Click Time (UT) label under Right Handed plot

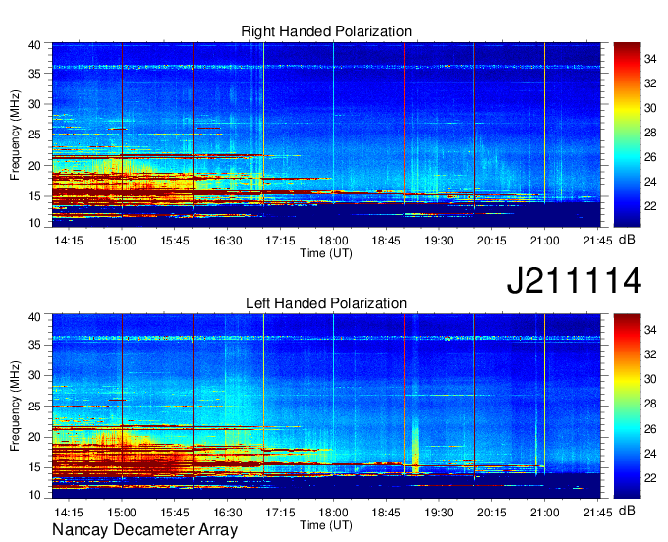coord(326,253)
